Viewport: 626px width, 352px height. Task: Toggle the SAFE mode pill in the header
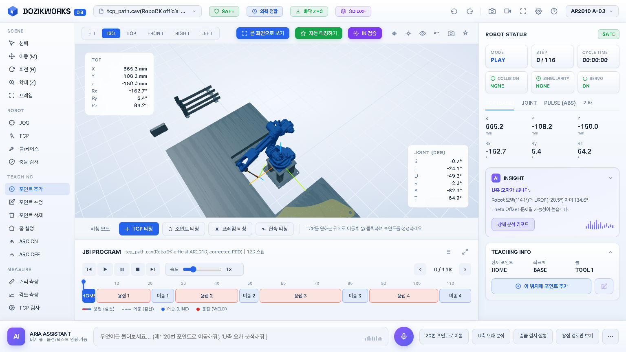224,11
